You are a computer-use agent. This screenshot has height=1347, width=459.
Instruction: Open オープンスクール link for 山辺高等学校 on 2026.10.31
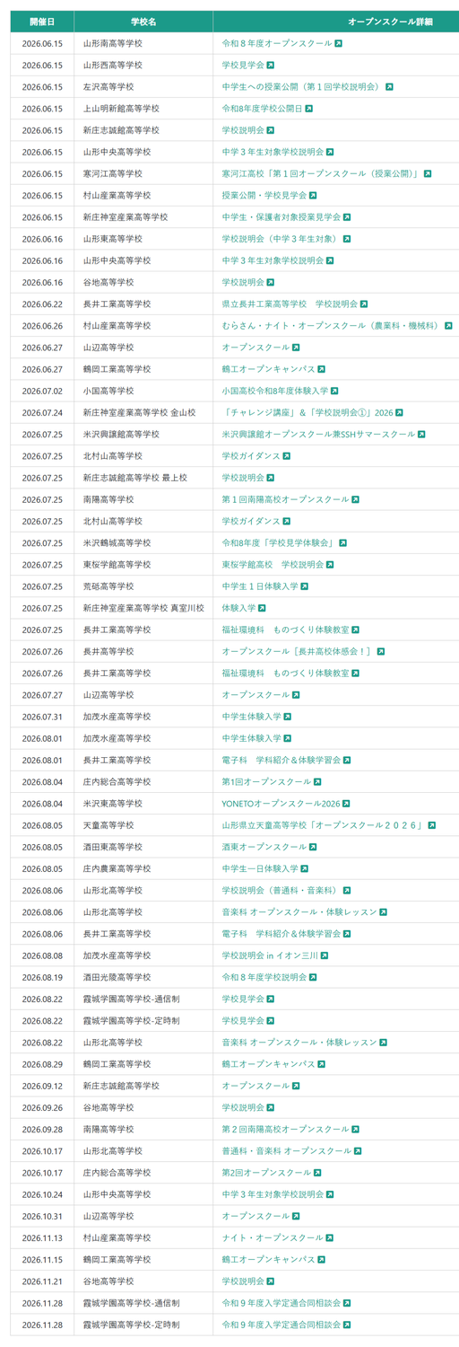tap(255, 1216)
